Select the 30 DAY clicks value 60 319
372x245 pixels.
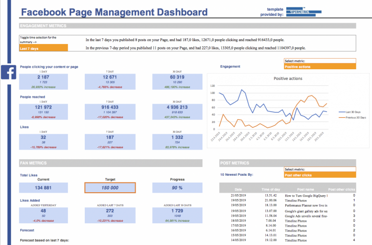coord(177,77)
